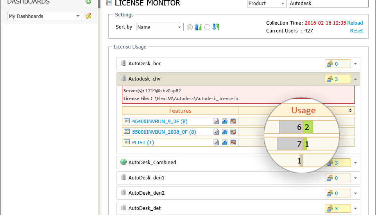
Task: Open the PLIST (1) feature link
Action: [143, 143]
